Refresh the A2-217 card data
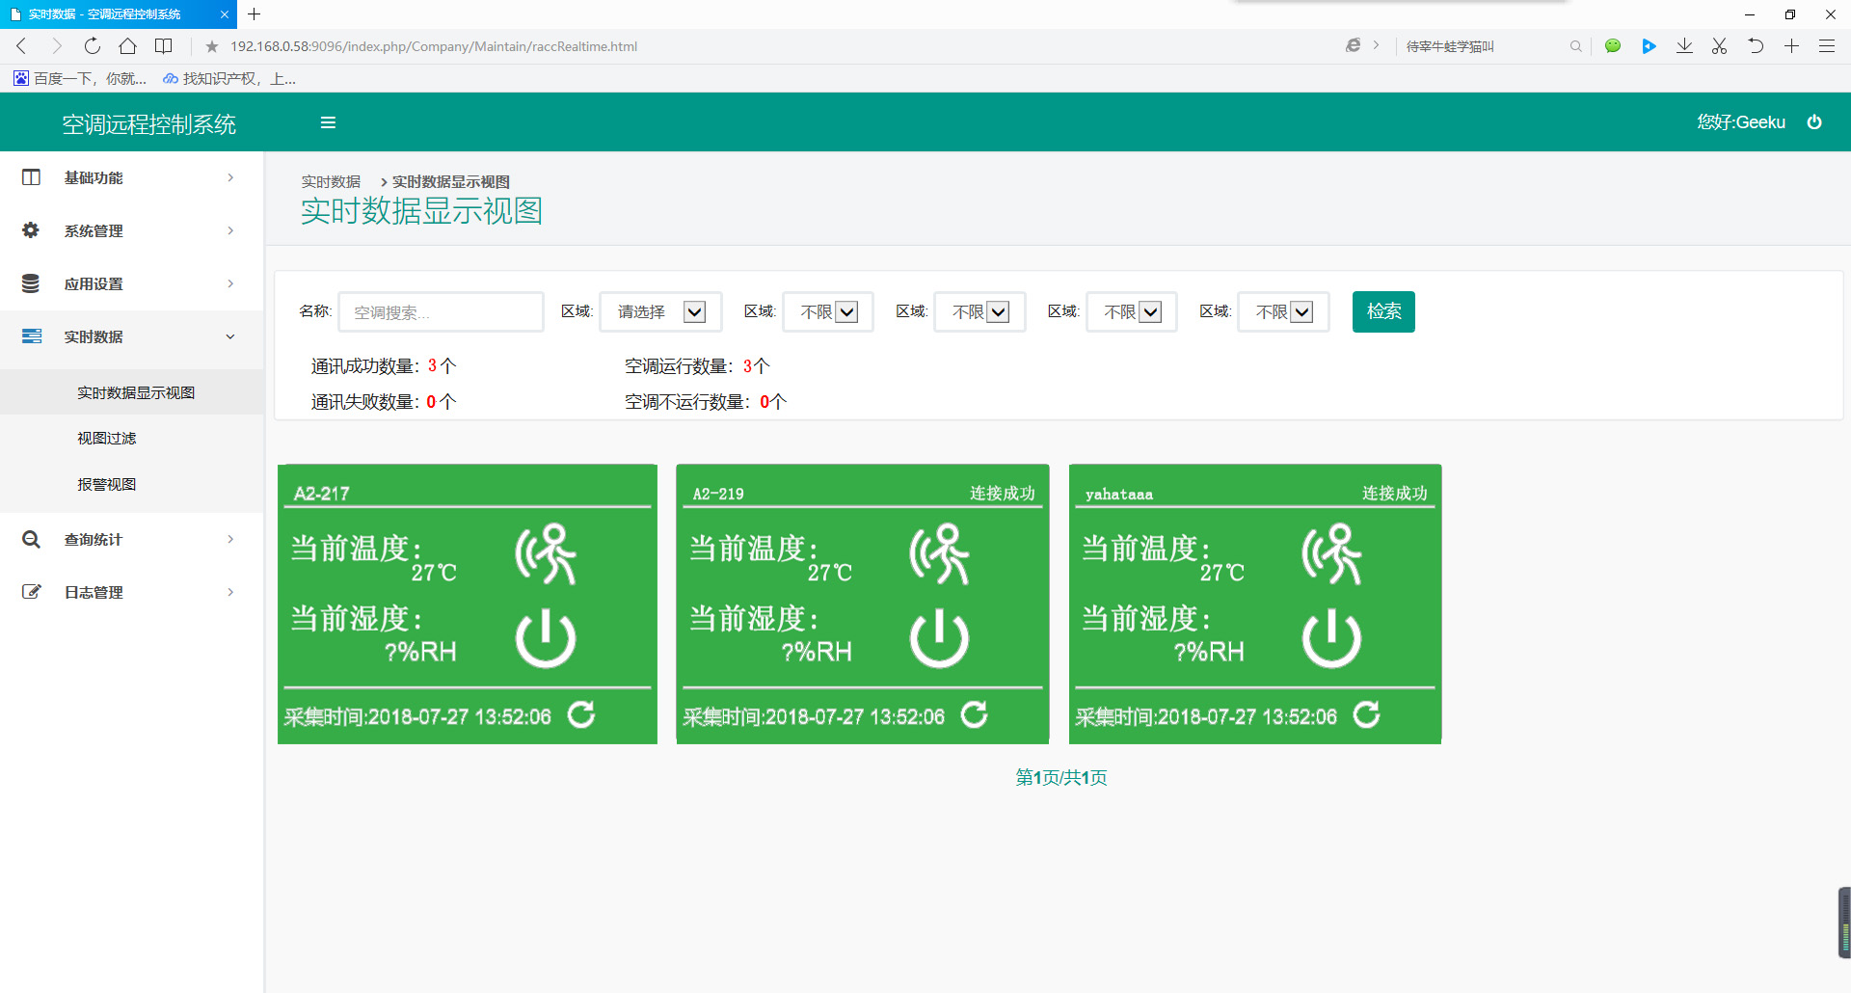 [x=581, y=714]
